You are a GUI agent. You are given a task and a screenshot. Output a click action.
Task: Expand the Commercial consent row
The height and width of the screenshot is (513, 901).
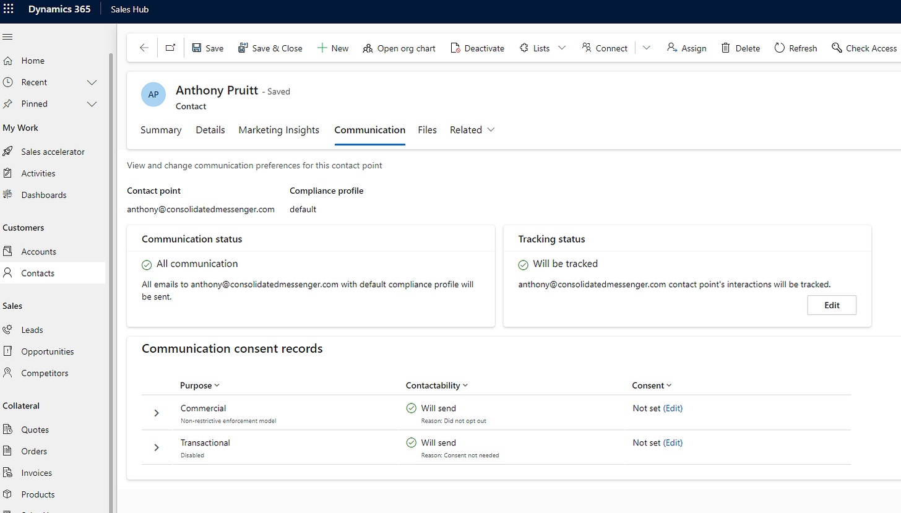tap(157, 413)
